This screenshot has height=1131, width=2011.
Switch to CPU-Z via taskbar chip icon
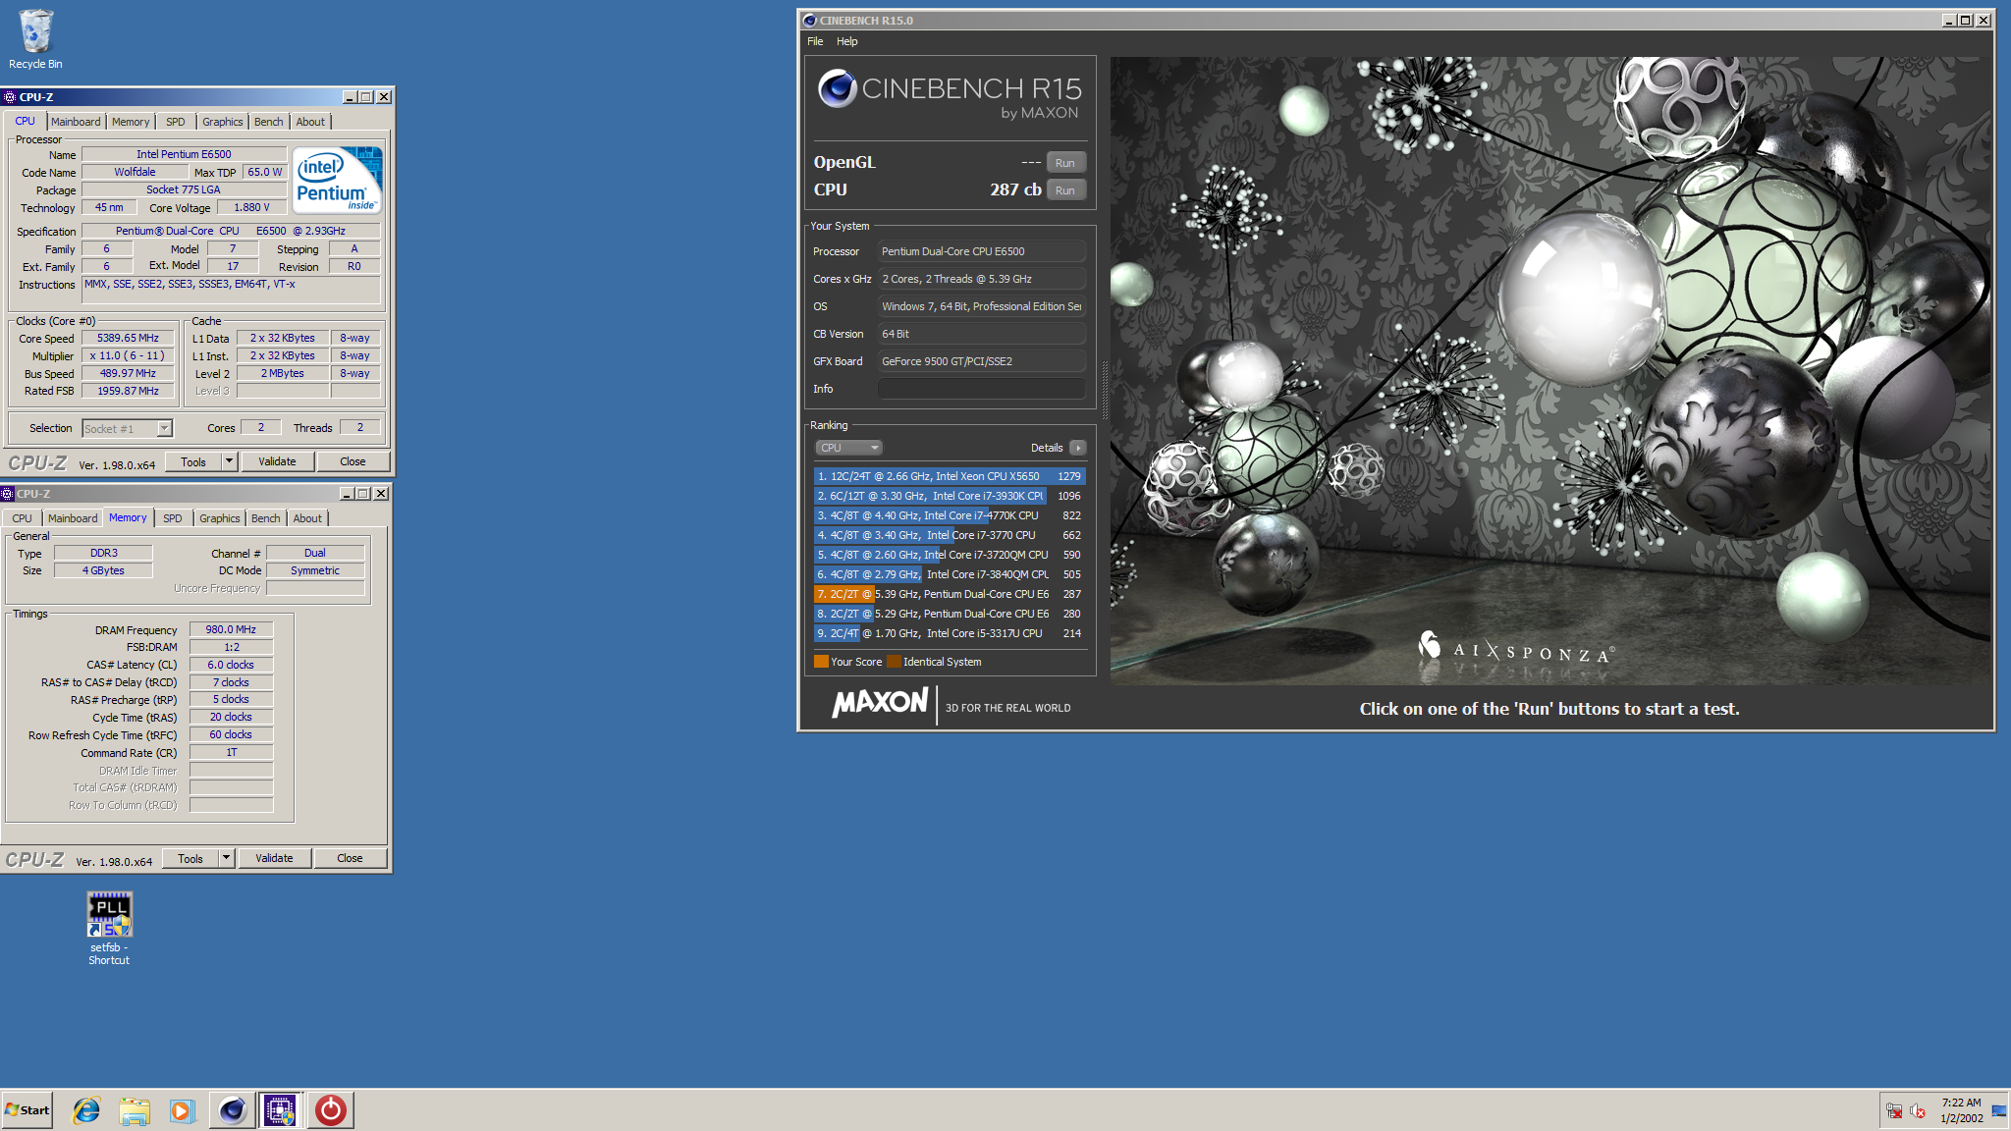pyautogui.click(x=280, y=1110)
